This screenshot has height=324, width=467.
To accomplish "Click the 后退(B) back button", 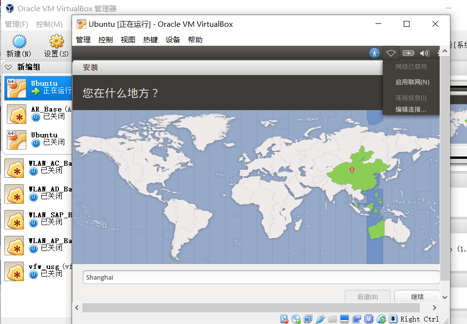I will pyautogui.click(x=368, y=297).
